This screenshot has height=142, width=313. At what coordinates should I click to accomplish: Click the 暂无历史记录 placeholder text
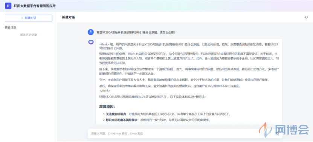(x=29, y=35)
